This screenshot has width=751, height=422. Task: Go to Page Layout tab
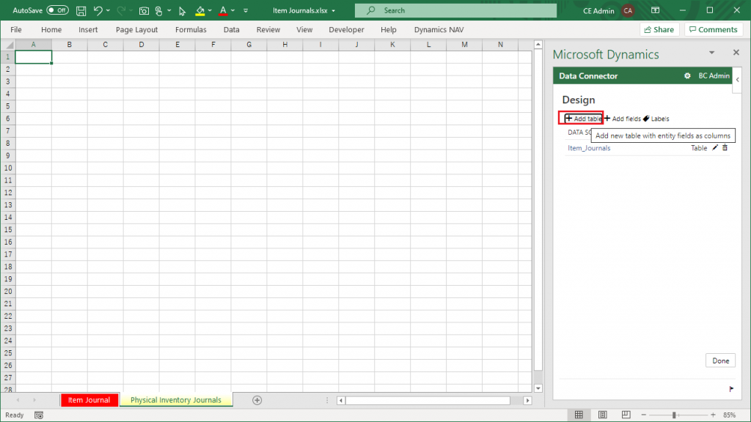[x=136, y=29]
